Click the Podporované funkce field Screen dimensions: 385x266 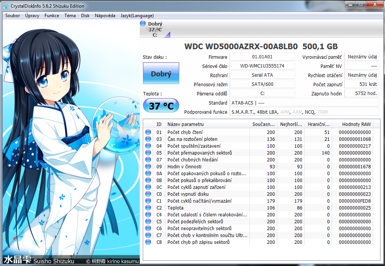pyautogui.click(x=304, y=112)
